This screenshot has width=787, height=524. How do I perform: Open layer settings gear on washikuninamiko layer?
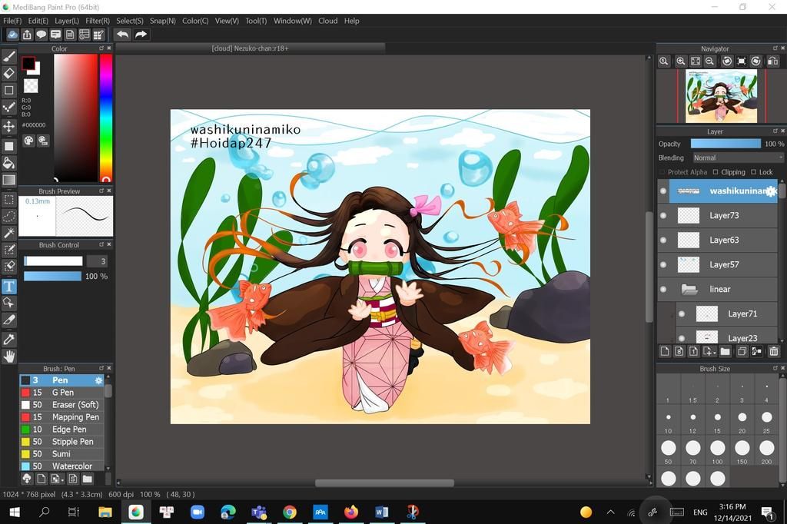click(x=772, y=191)
